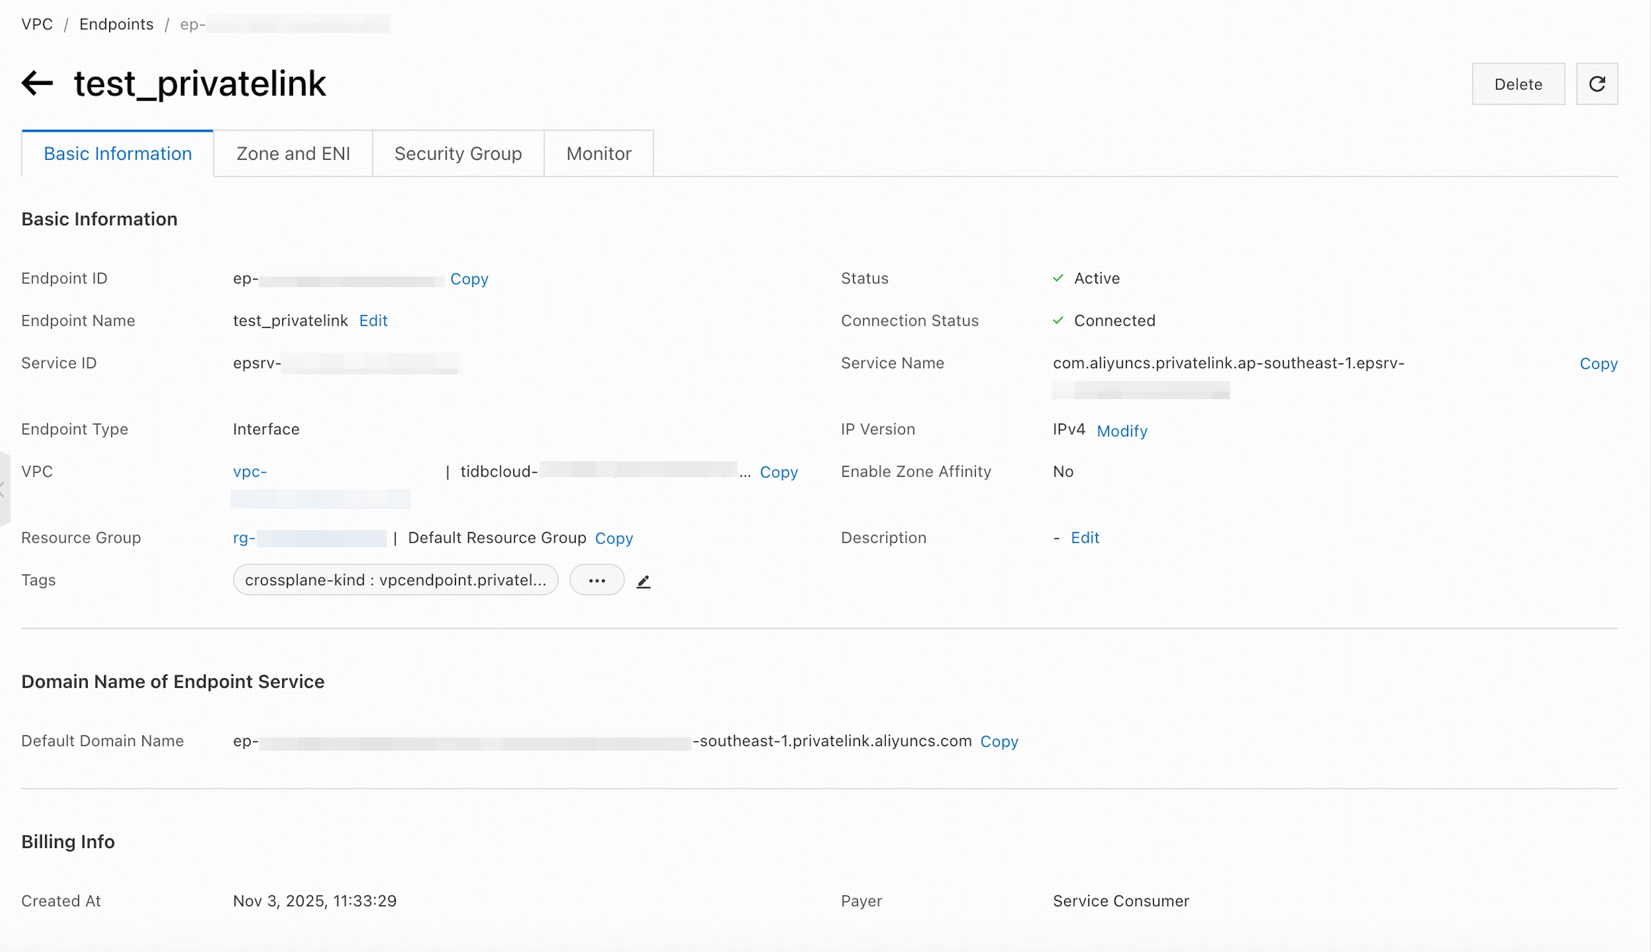The image size is (1651, 952).
Task: Switch to the Zone and ENI tab
Action: [x=292, y=153]
